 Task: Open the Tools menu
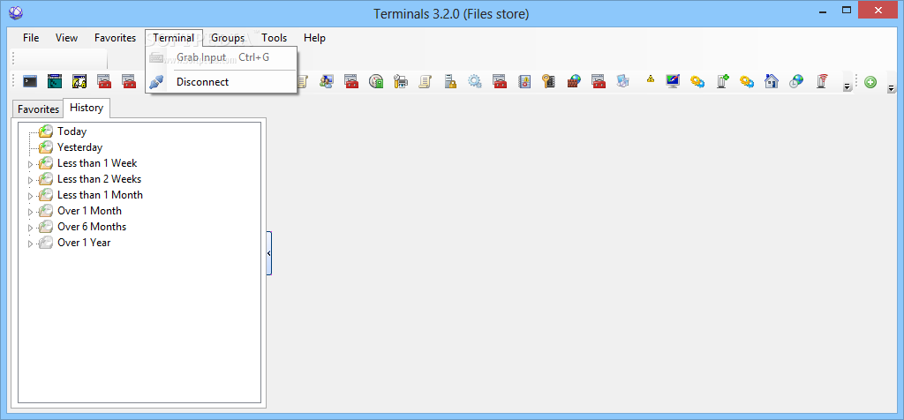pyautogui.click(x=274, y=38)
